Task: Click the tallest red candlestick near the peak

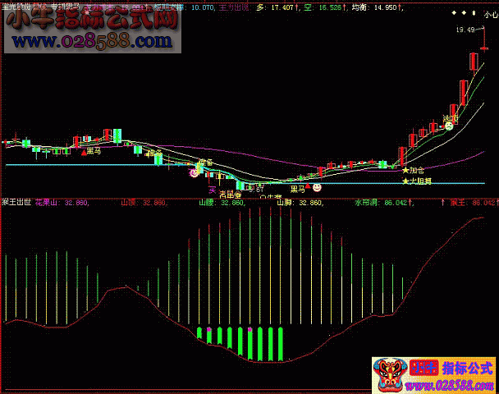Action: tap(474, 61)
